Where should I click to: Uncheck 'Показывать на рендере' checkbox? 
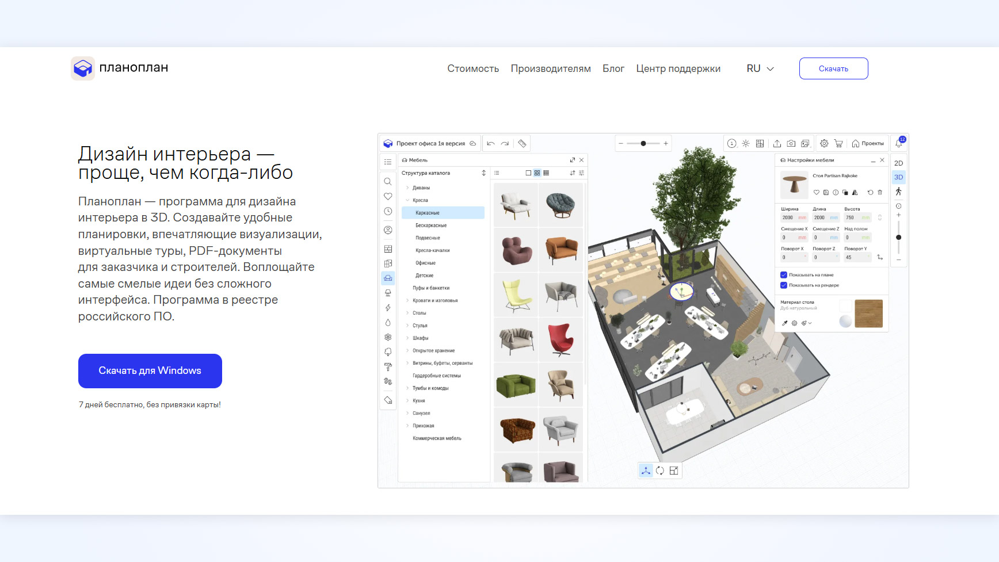pos(784,285)
